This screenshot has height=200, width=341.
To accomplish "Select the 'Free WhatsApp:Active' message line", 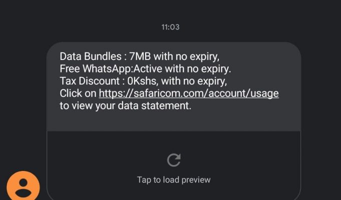I will point(146,69).
